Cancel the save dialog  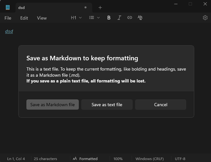(x=161, y=105)
